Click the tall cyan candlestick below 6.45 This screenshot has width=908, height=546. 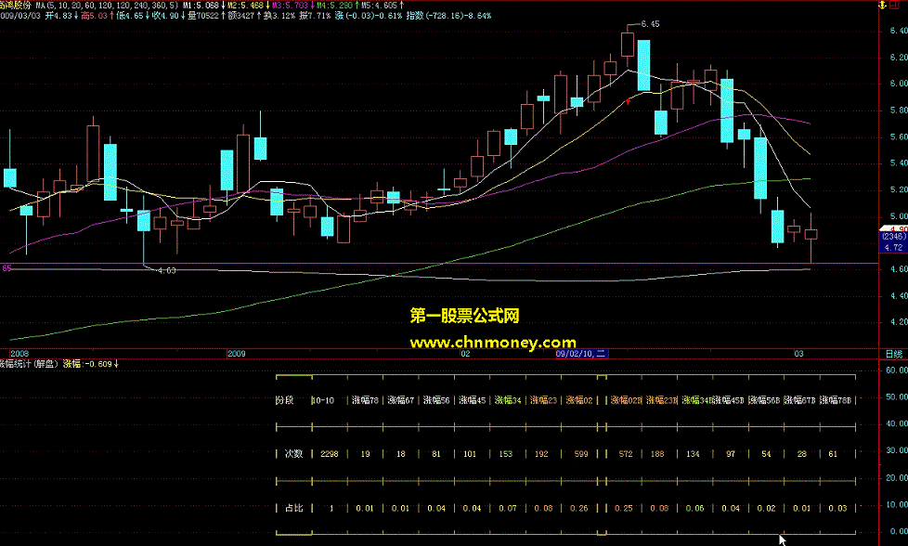643,65
